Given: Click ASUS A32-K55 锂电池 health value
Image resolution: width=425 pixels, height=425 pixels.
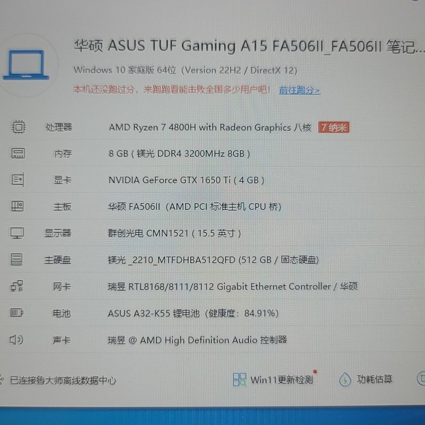Looking at the screenshot, I should pyautogui.click(x=193, y=313).
